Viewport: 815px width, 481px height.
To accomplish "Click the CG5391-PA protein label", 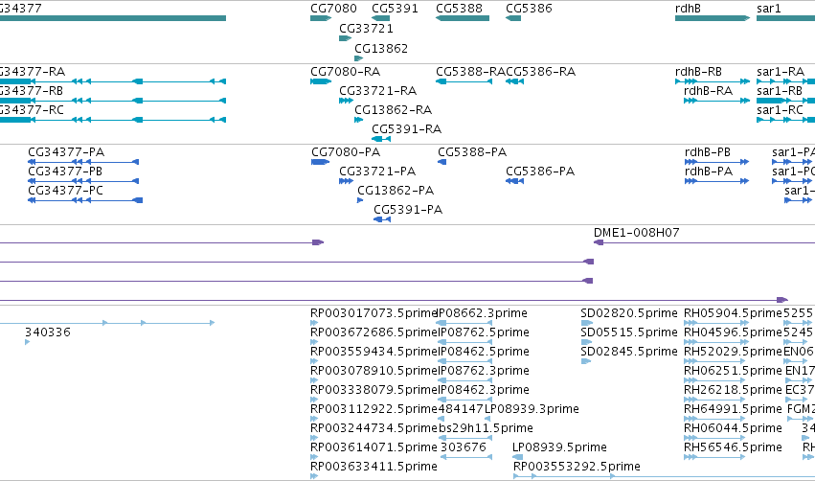I will (x=408, y=210).
